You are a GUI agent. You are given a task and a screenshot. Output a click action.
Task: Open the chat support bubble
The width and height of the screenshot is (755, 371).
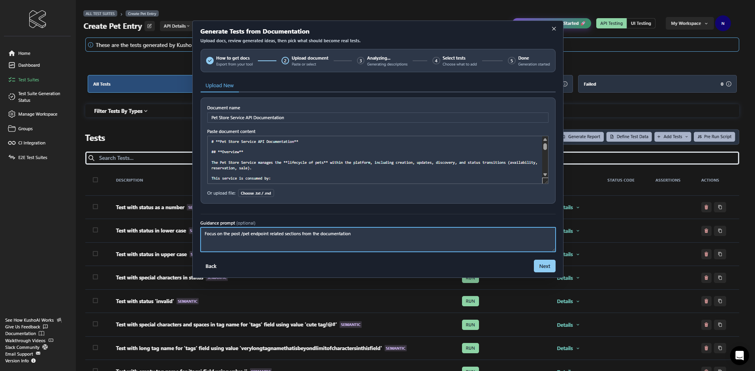click(x=739, y=356)
